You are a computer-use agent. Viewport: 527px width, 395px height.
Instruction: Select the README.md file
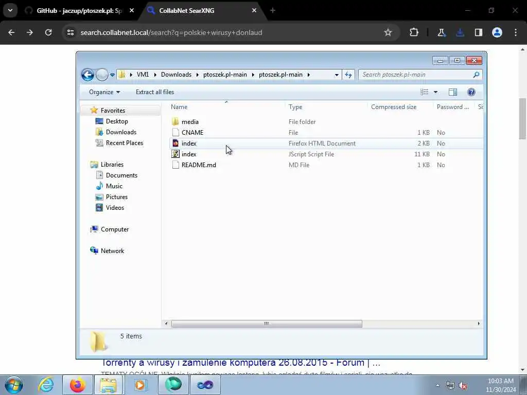(199, 165)
